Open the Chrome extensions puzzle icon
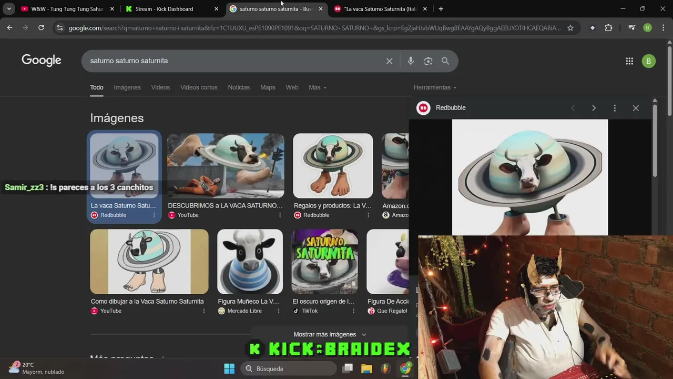The height and width of the screenshot is (379, 673). pos(608,28)
